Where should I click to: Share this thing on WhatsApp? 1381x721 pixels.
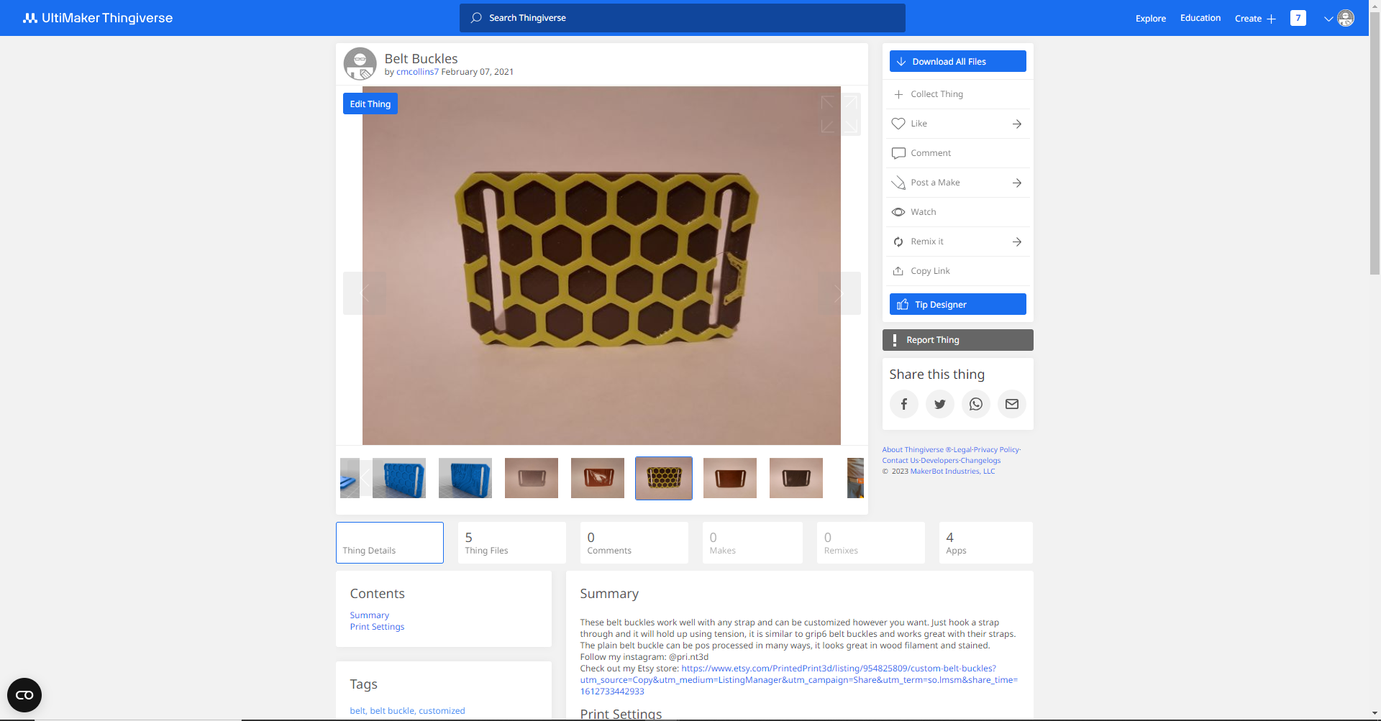tap(976, 404)
